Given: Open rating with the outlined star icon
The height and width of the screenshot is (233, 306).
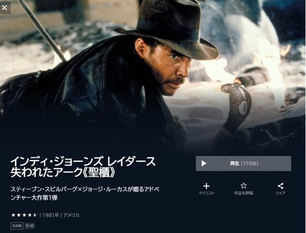Looking at the screenshot, I should coord(243,186).
